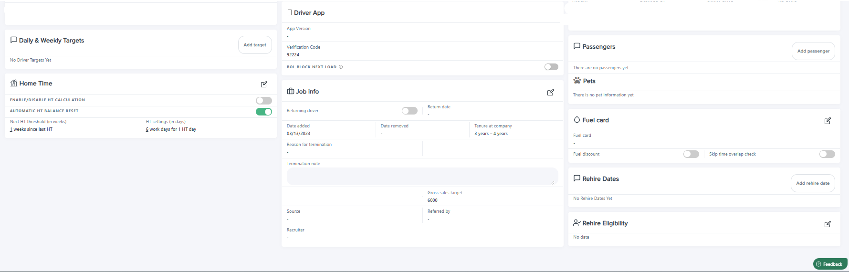Click the Add target button

(255, 45)
